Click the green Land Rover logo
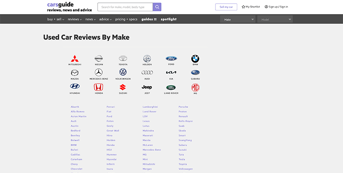Screen dimensions: 343x173 171,88
